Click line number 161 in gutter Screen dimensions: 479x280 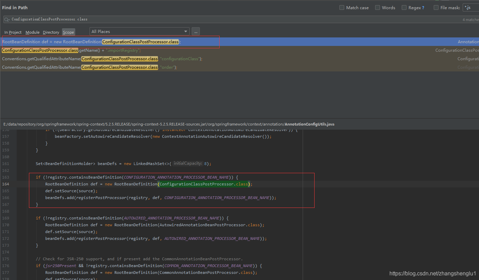pyautogui.click(x=6, y=164)
